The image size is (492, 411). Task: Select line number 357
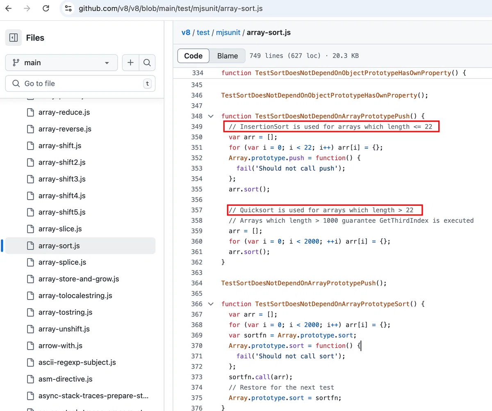(197, 210)
